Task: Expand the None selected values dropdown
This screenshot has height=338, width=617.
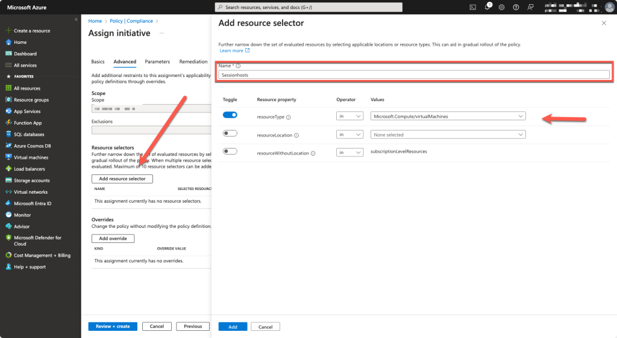Action: [448, 135]
